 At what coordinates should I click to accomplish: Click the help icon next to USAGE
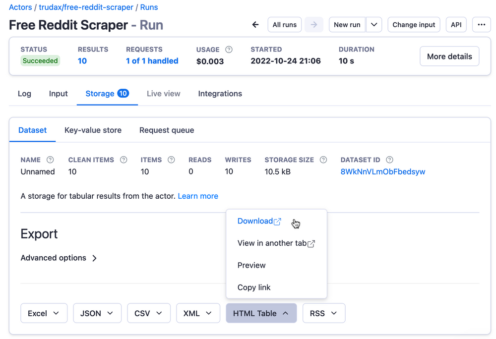(x=229, y=49)
